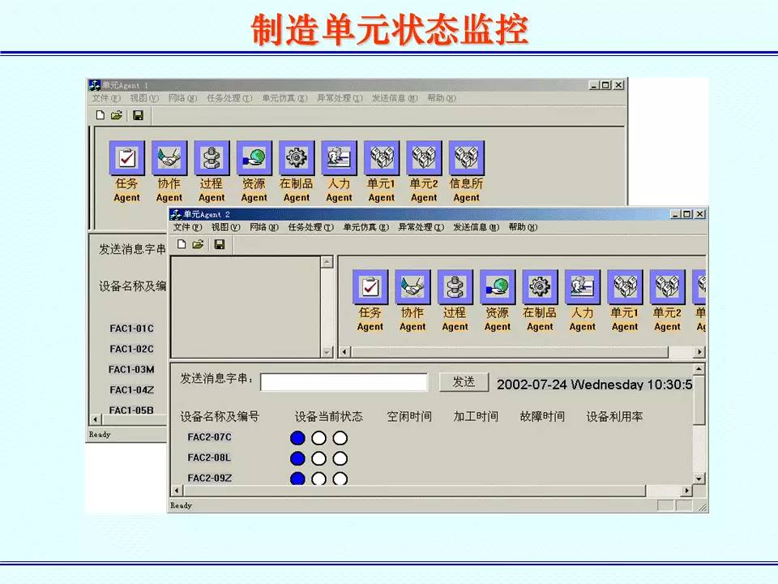Click the 过程 Agent icon in 单元Agent 1 window
The width and height of the screenshot is (778, 584).
click(x=212, y=158)
